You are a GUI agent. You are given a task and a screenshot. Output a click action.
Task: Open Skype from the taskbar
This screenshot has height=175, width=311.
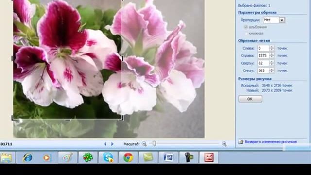108,157
